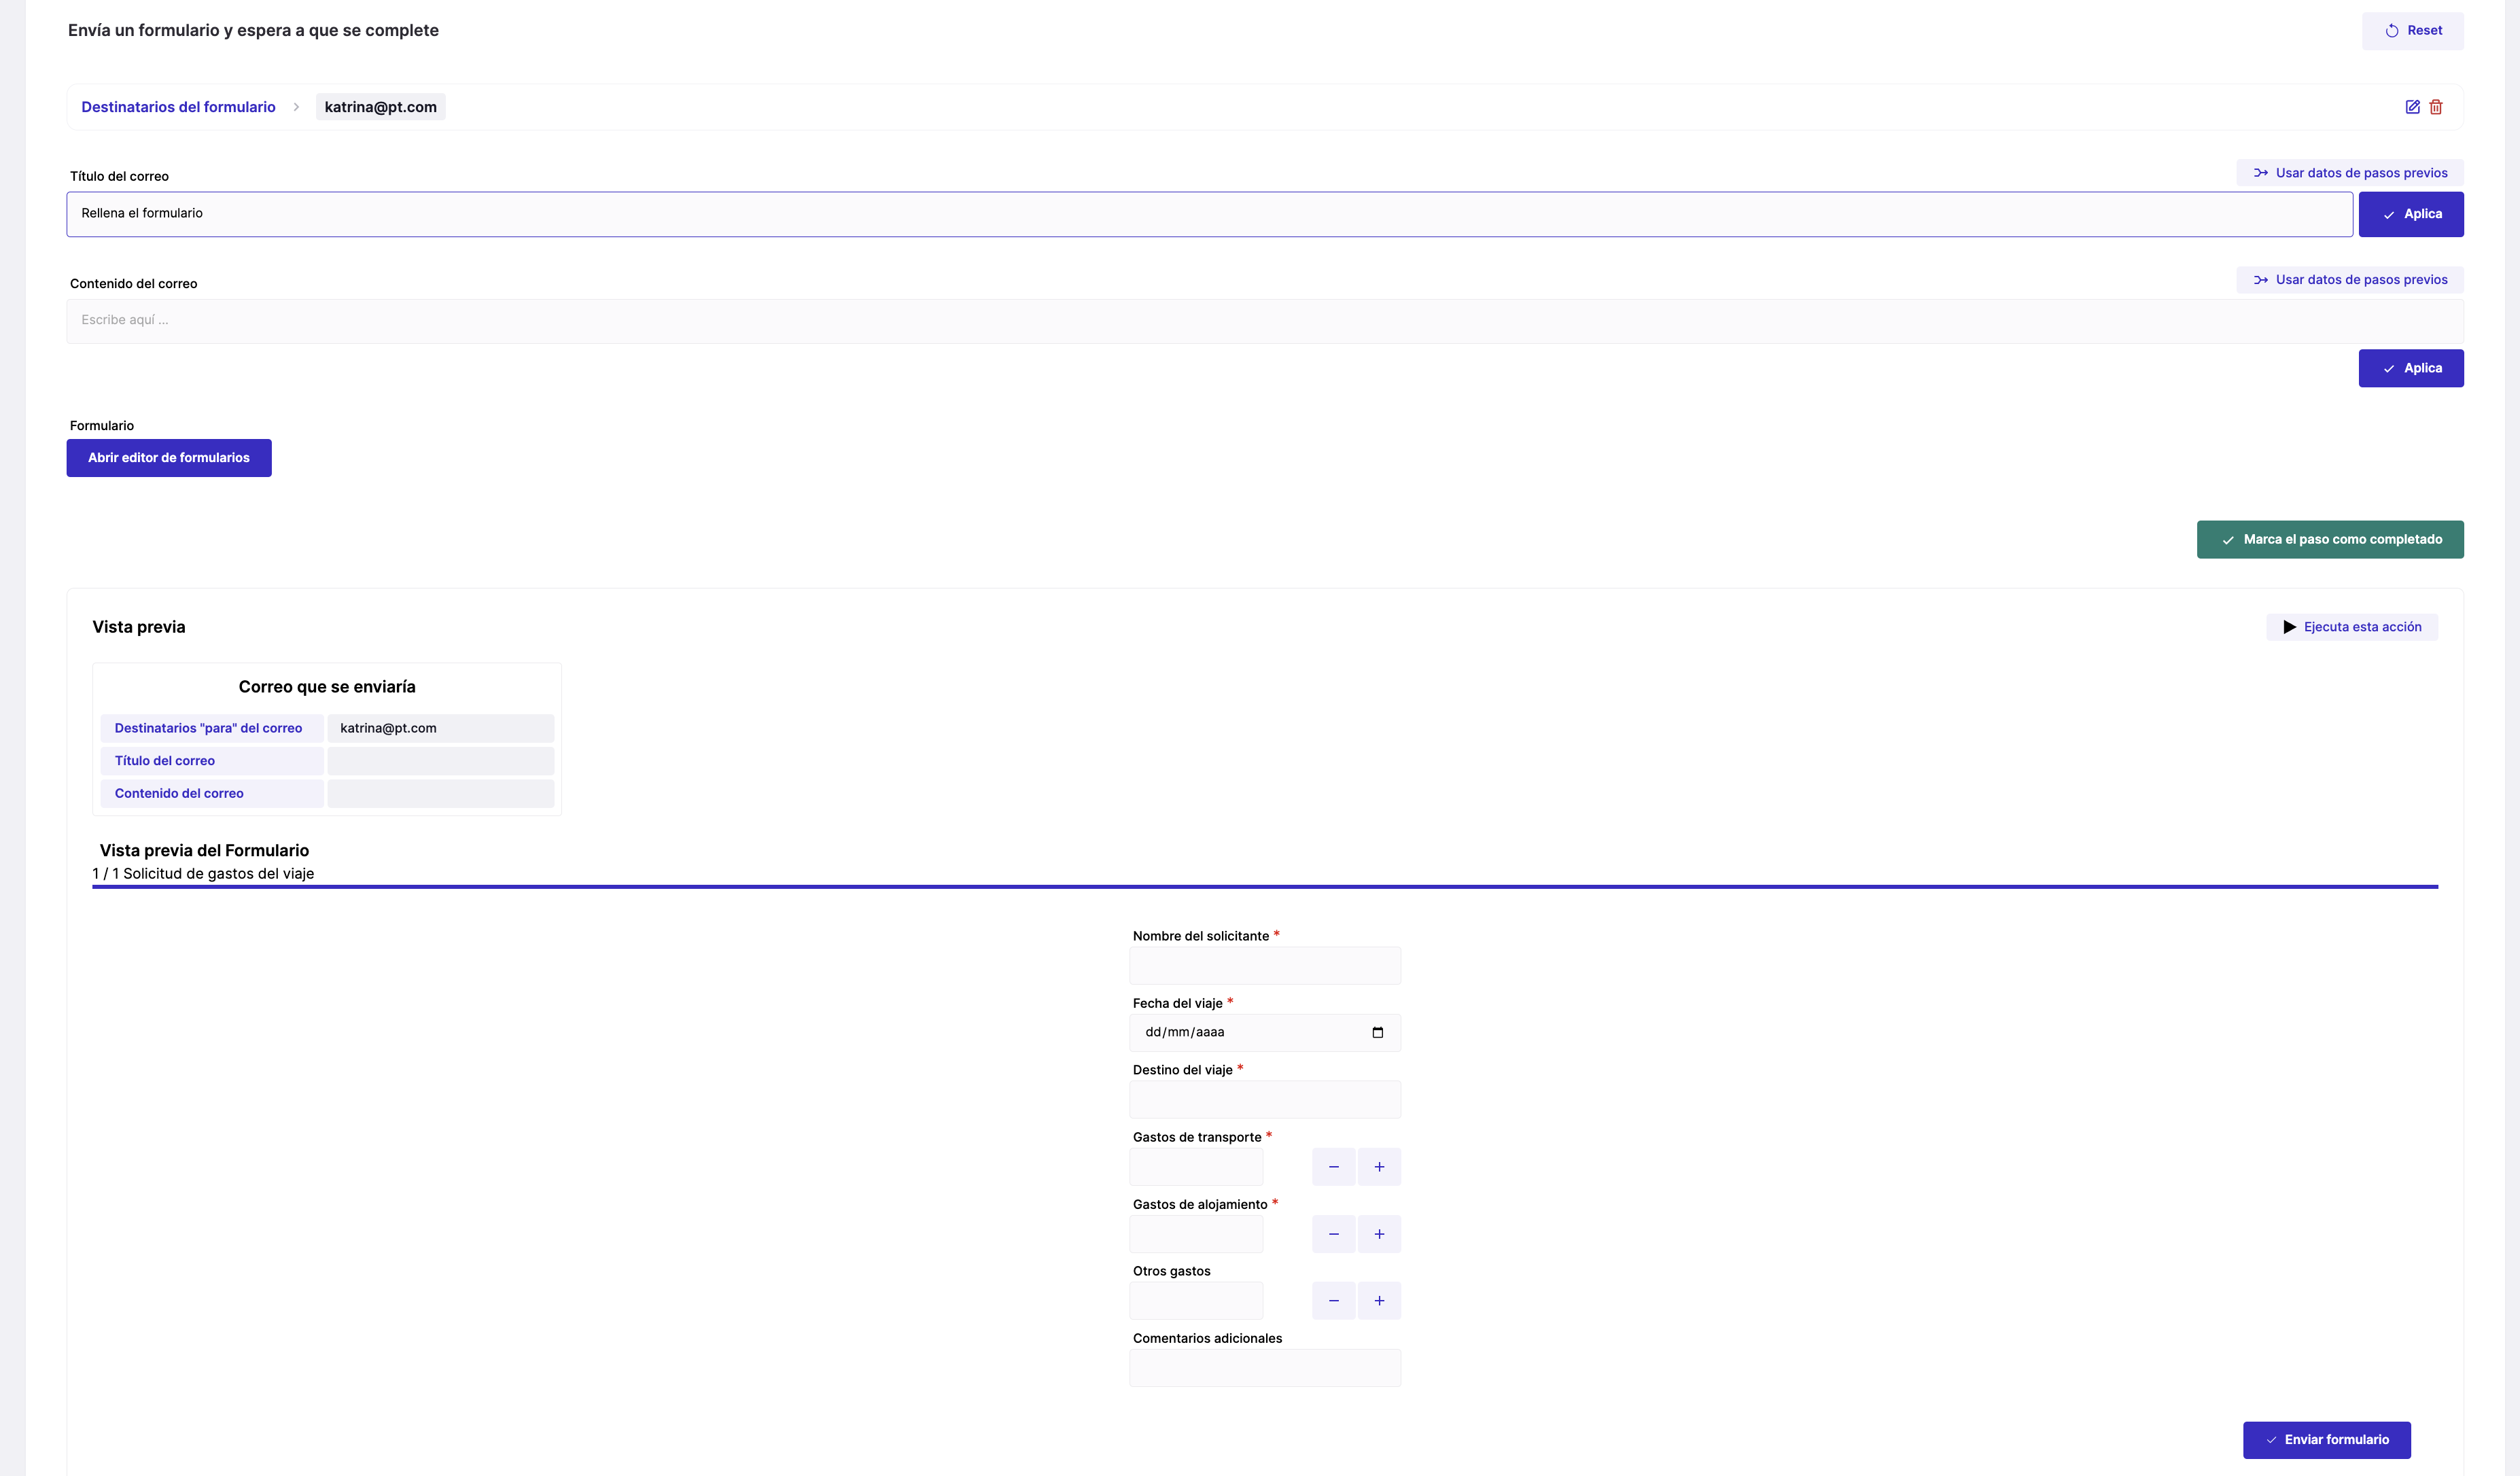This screenshot has height=1476, width=2520.
Task: Run this action with Ejecuta esta acción
Action: pos(2351,627)
